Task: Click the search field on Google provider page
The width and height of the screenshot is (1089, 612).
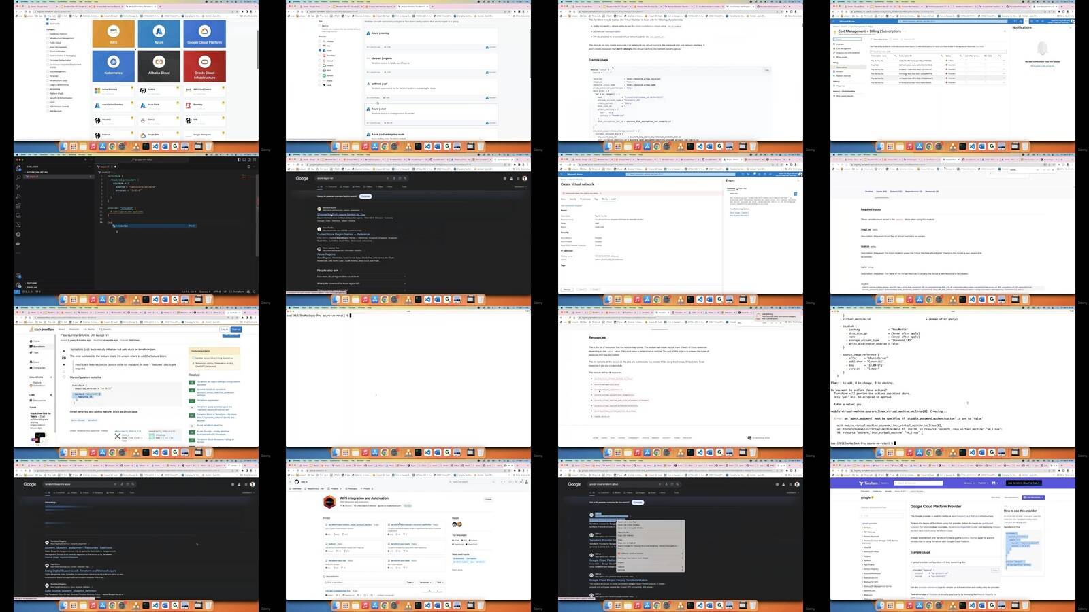Action: tap(919, 483)
